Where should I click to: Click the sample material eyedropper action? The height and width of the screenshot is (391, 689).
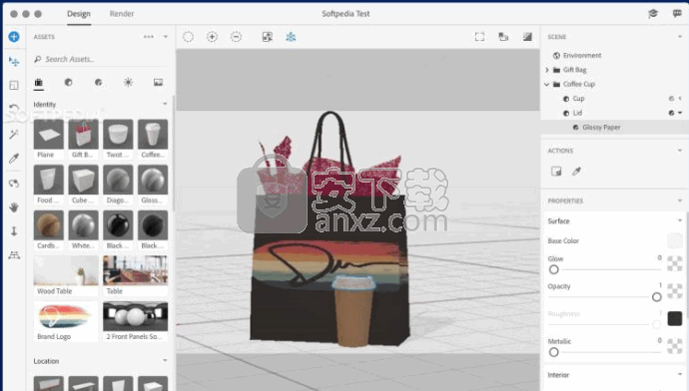(576, 172)
